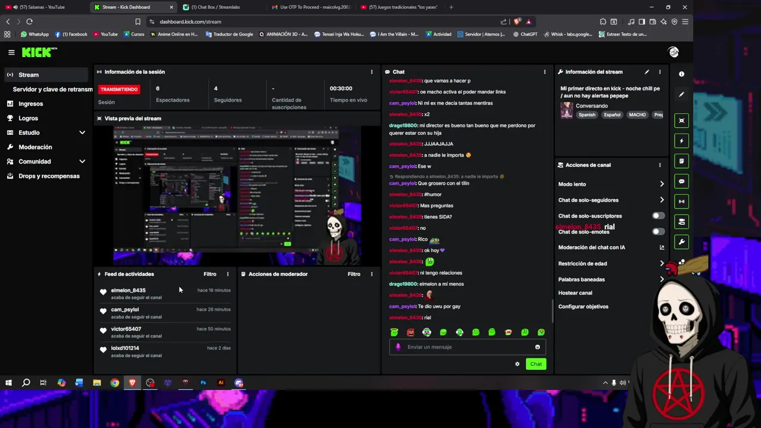
Task: Open Información de la sesión options menu
Action: coord(372,72)
